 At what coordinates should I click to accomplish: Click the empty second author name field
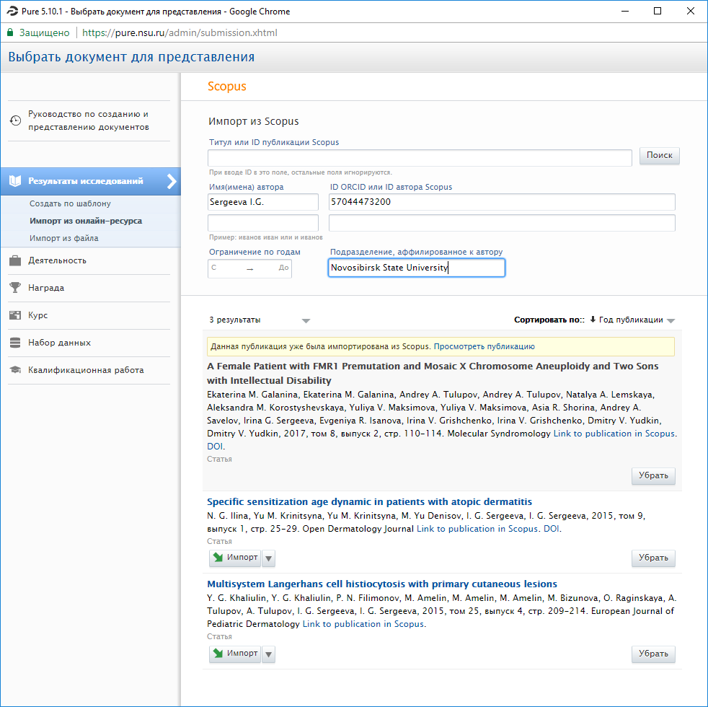tap(262, 223)
